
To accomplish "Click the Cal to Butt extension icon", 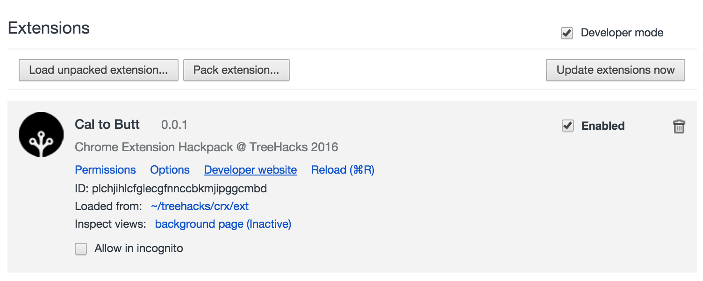I will [41, 134].
